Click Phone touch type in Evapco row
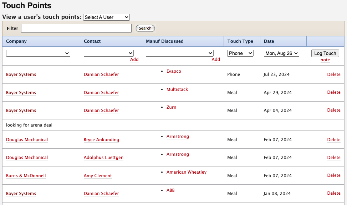The image size is (347, 205). click(x=234, y=75)
